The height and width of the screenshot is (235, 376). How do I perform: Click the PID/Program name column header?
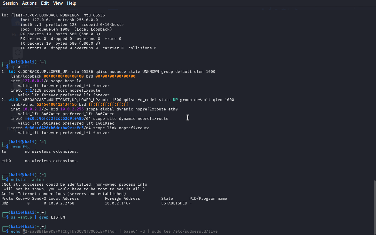pos(208,199)
